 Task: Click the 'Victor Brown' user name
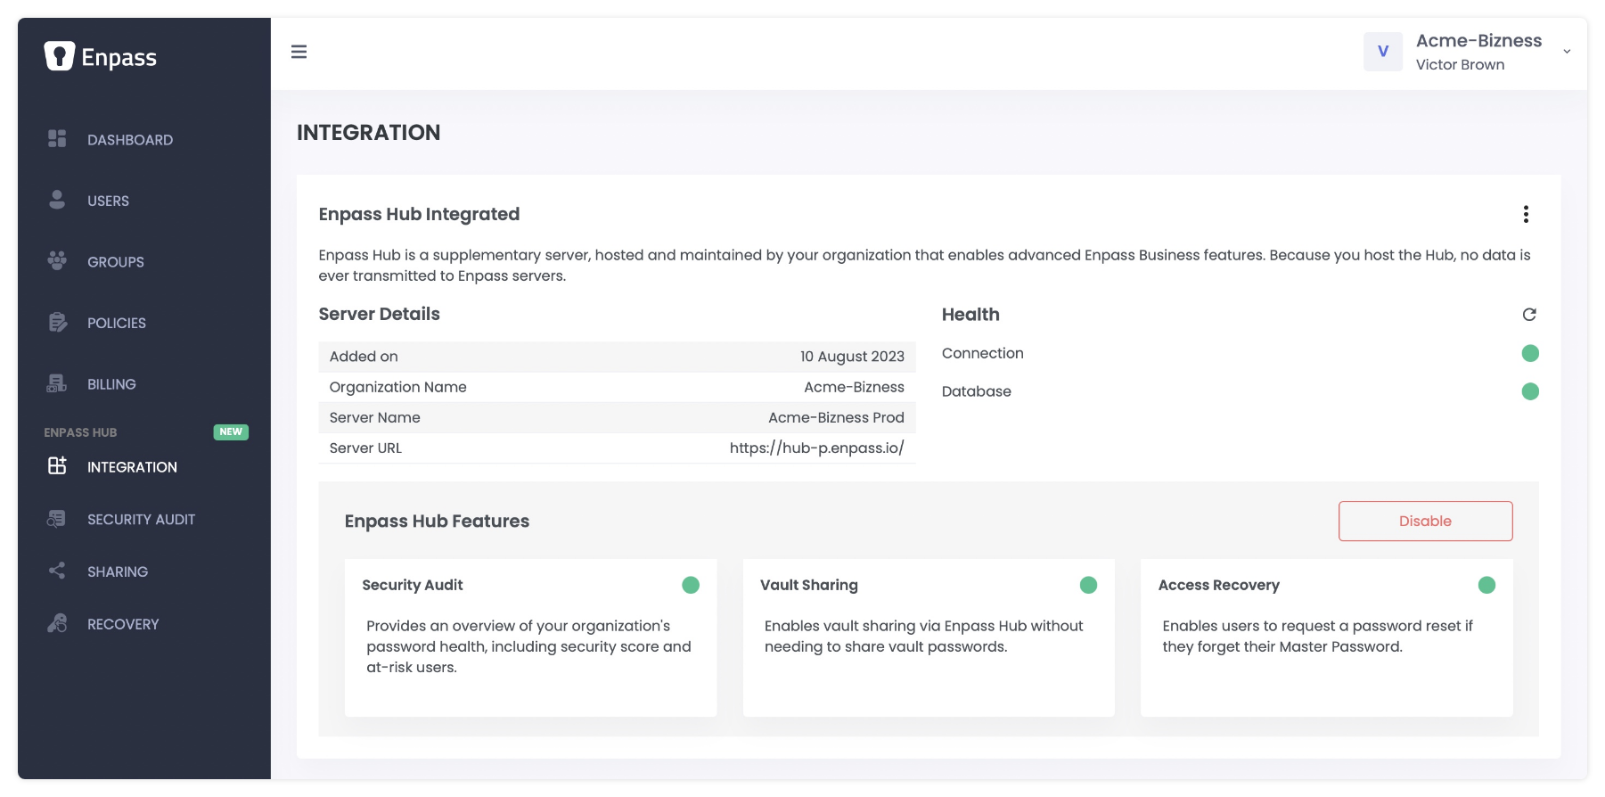coord(1460,65)
